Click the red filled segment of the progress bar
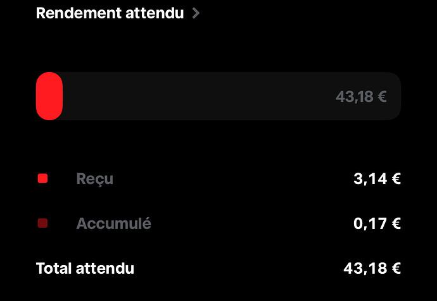Image resolution: width=437 pixels, height=301 pixels. [x=49, y=96]
